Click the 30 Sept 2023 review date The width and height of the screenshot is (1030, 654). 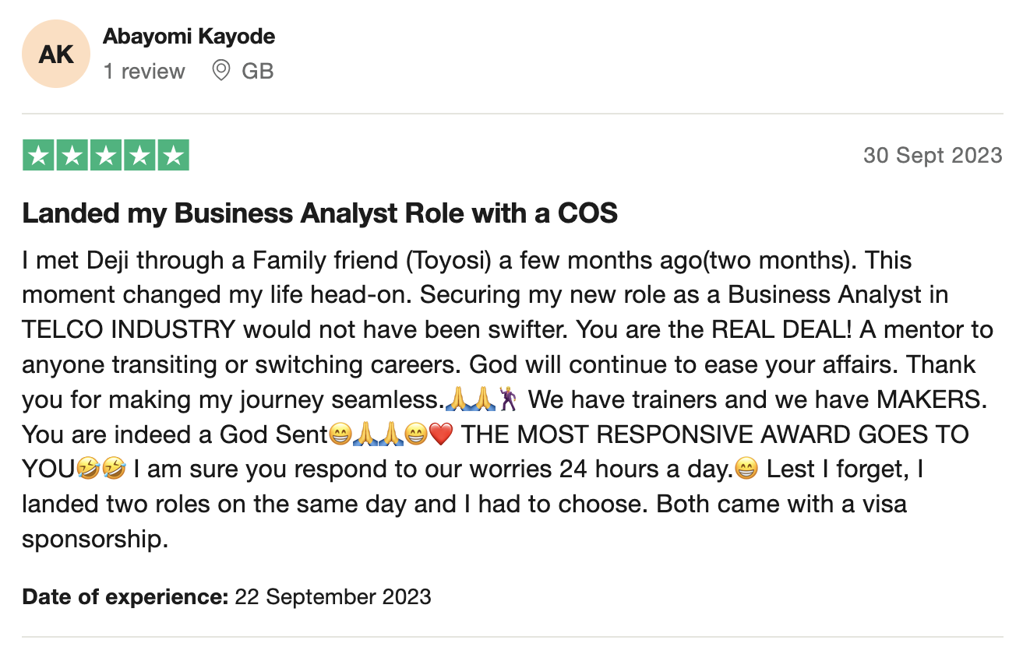click(933, 155)
